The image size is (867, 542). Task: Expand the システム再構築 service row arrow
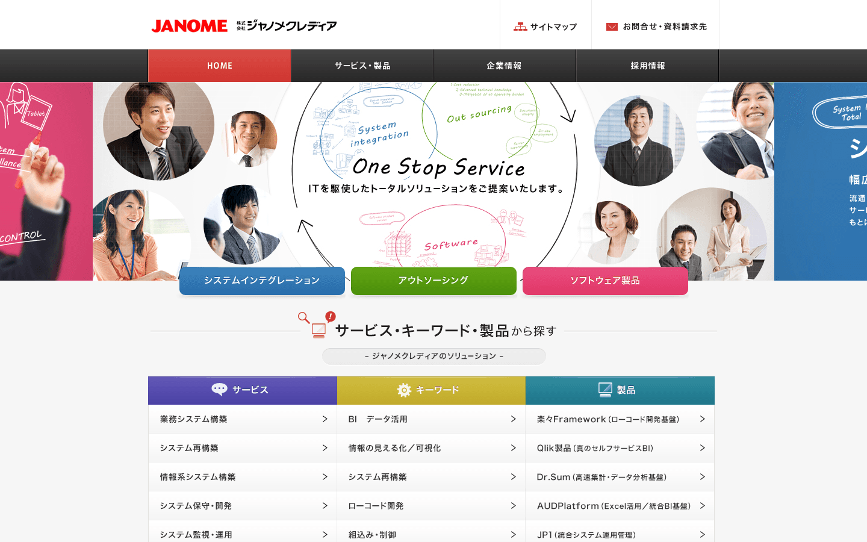325,448
